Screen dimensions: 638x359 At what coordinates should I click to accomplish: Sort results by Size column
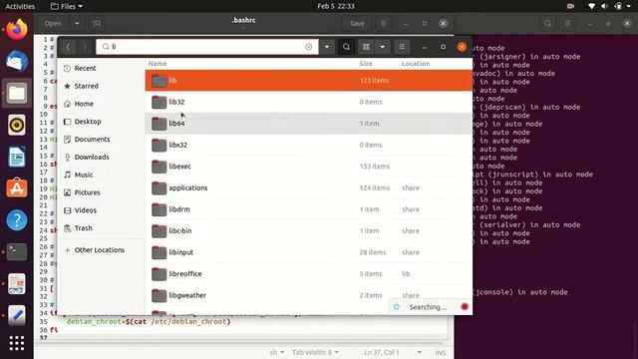tap(366, 64)
